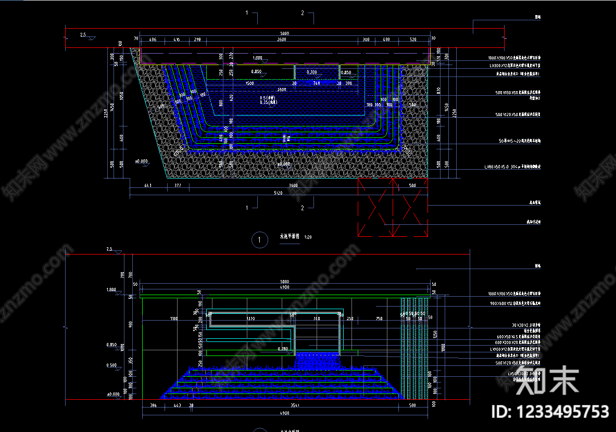
Task: Select the 1050 vertical dimension
Action: [121, 96]
